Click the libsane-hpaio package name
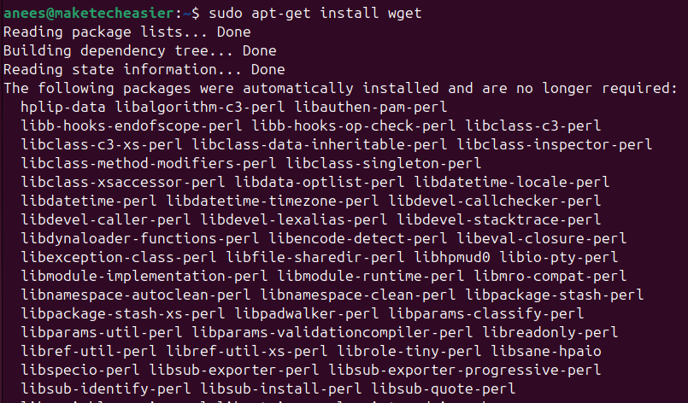Viewport: 688px width, 403px height. 546,352
